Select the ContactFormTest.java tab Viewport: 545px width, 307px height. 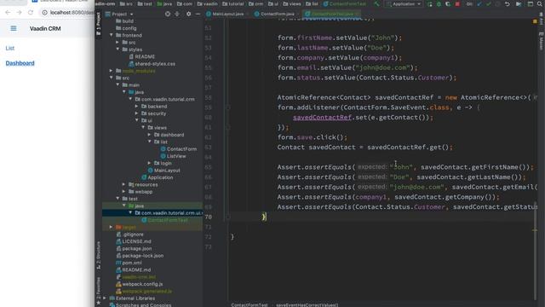(332, 14)
